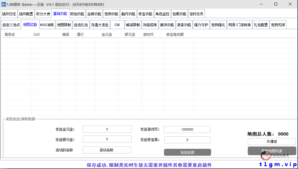Open the 插件日志 tab
This screenshot has width=298, height=169.
point(9,13)
